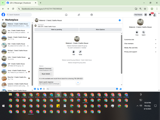The height and width of the screenshot is (120, 160).
Task: Open the Deb 3 beds 2 baths conversation
Action: tap(16, 45)
